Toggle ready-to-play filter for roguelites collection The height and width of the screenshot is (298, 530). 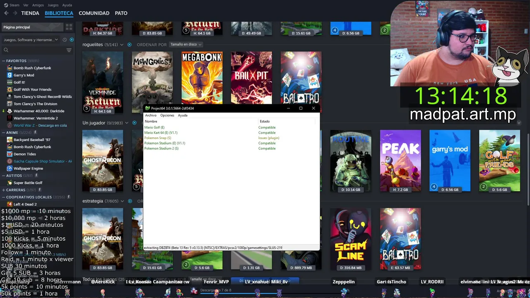(x=129, y=44)
